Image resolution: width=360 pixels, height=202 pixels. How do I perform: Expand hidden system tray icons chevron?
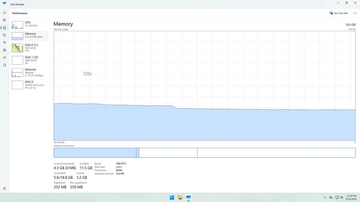(x=325, y=197)
